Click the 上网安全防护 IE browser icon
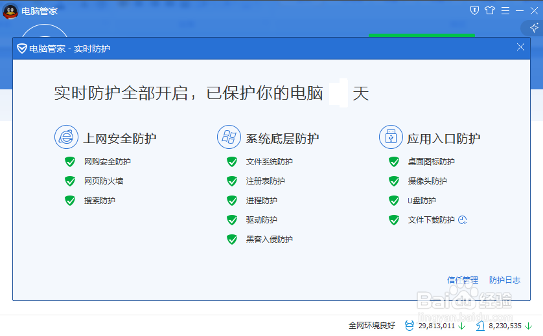 [66, 137]
